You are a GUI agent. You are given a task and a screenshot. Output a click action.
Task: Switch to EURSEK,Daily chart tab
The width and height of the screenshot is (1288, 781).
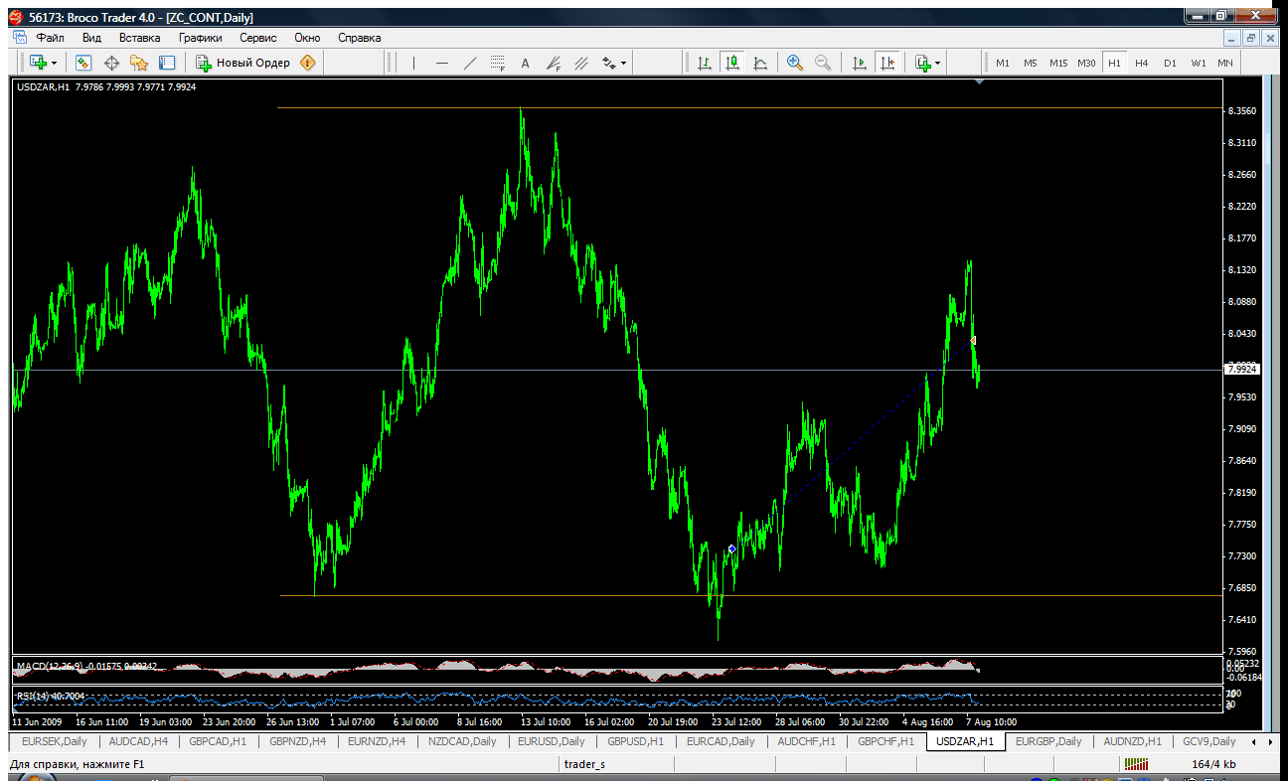tap(55, 741)
